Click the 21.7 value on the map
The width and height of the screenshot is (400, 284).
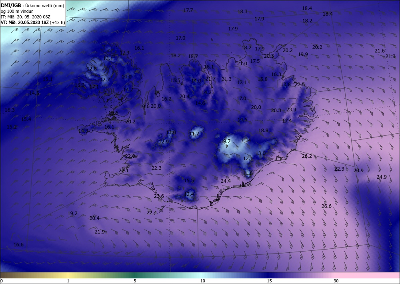click(x=211, y=79)
